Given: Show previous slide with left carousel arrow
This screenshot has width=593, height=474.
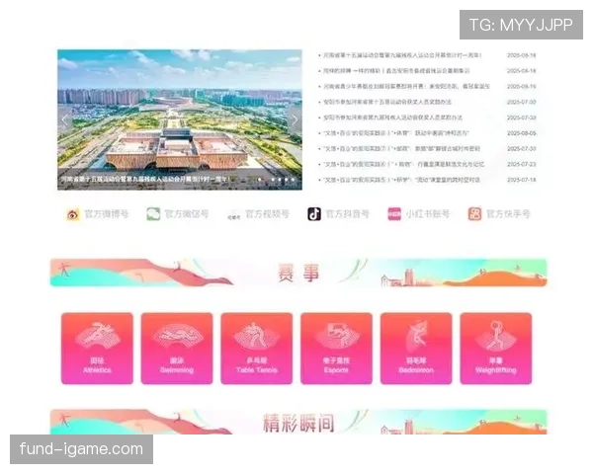Looking at the screenshot, I should pyautogui.click(x=64, y=119).
